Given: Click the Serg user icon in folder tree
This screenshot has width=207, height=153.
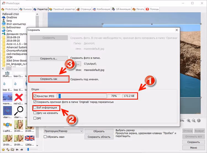Looking at the screenshot, I should coord(4,21).
